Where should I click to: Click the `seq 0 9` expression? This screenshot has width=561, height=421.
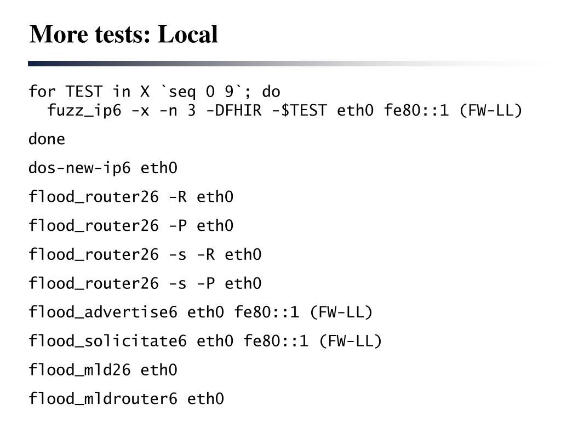(x=201, y=92)
